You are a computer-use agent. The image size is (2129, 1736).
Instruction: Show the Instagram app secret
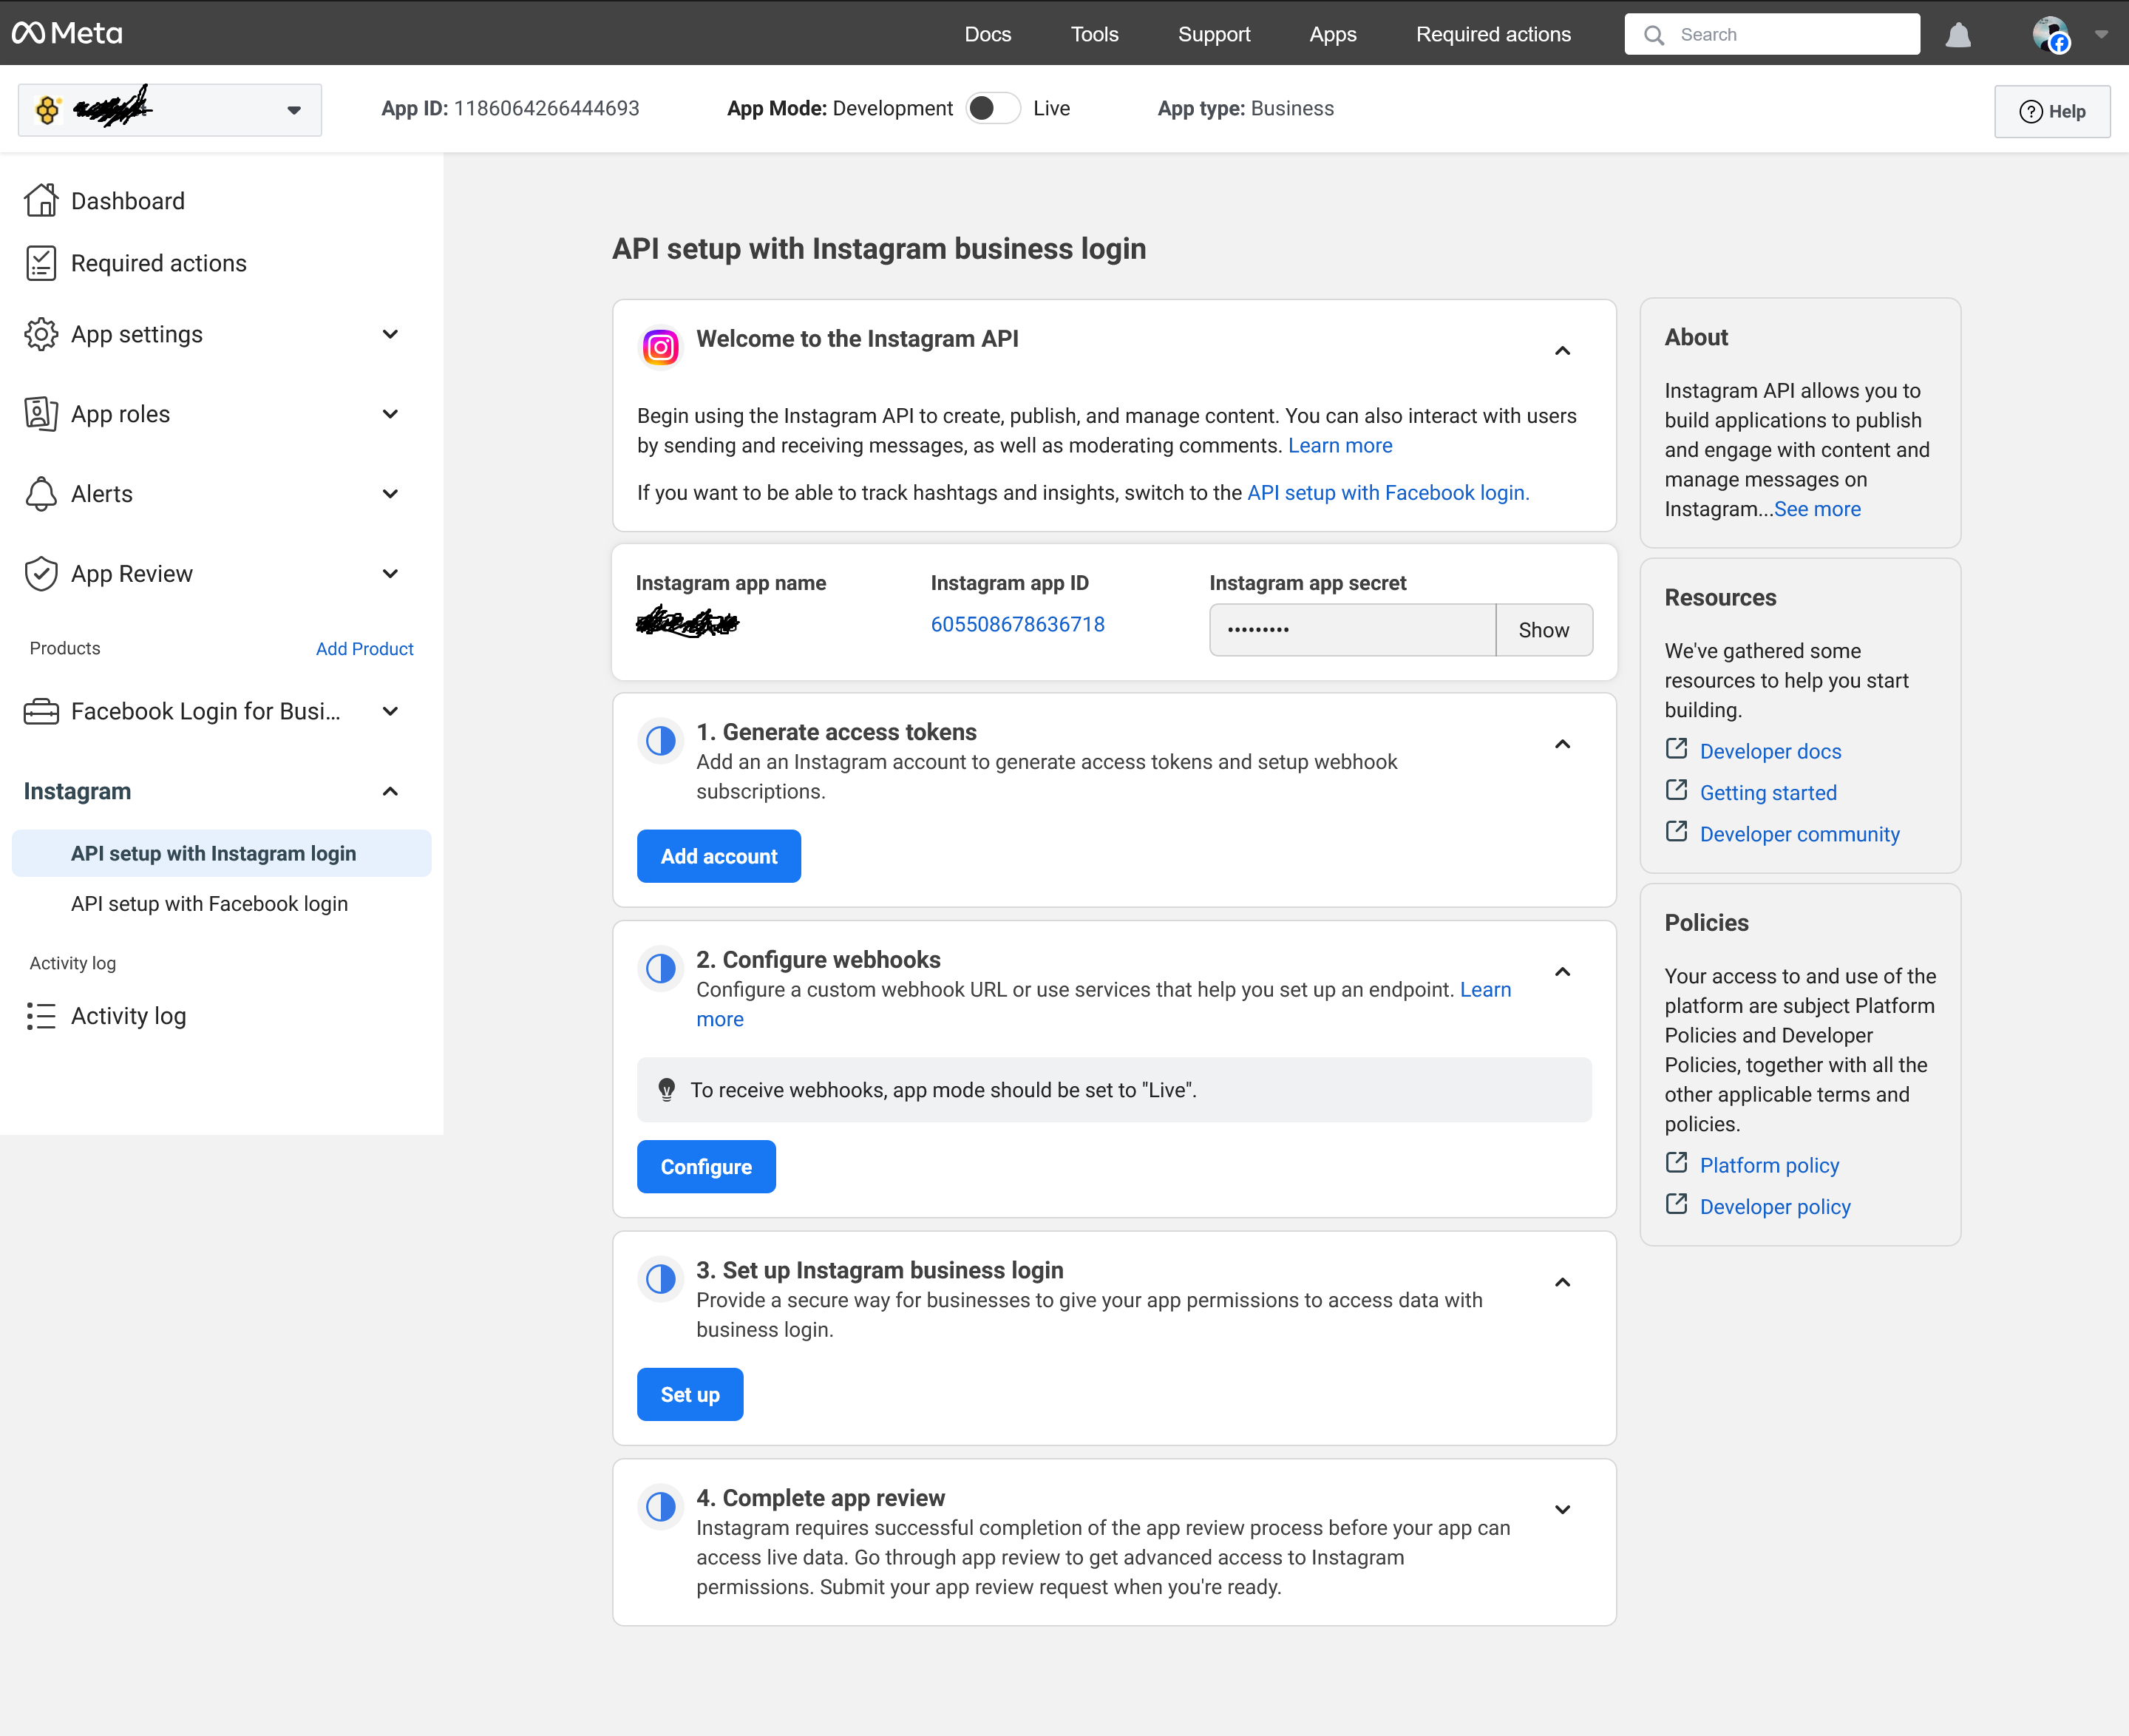(1543, 630)
